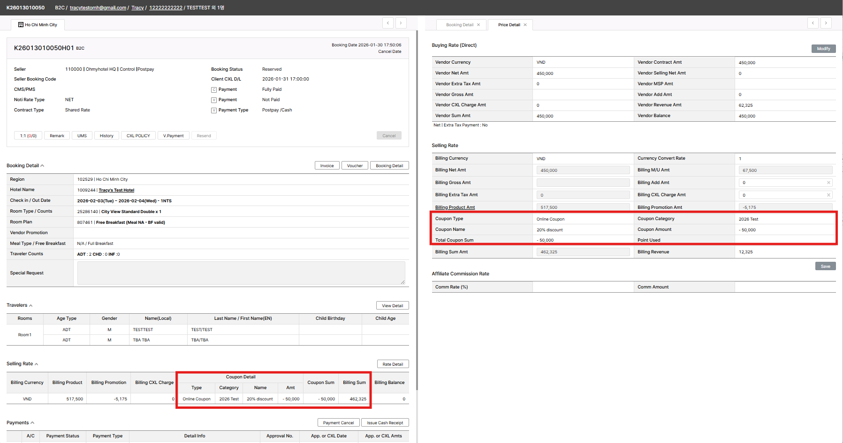Clear the Billing Add Amt field
This screenshot has height=443, width=843.
pos(828,183)
